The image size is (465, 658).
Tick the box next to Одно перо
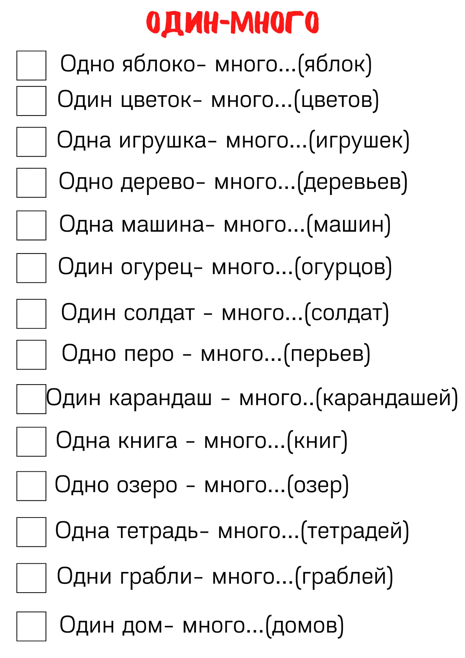pyautogui.click(x=31, y=355)
